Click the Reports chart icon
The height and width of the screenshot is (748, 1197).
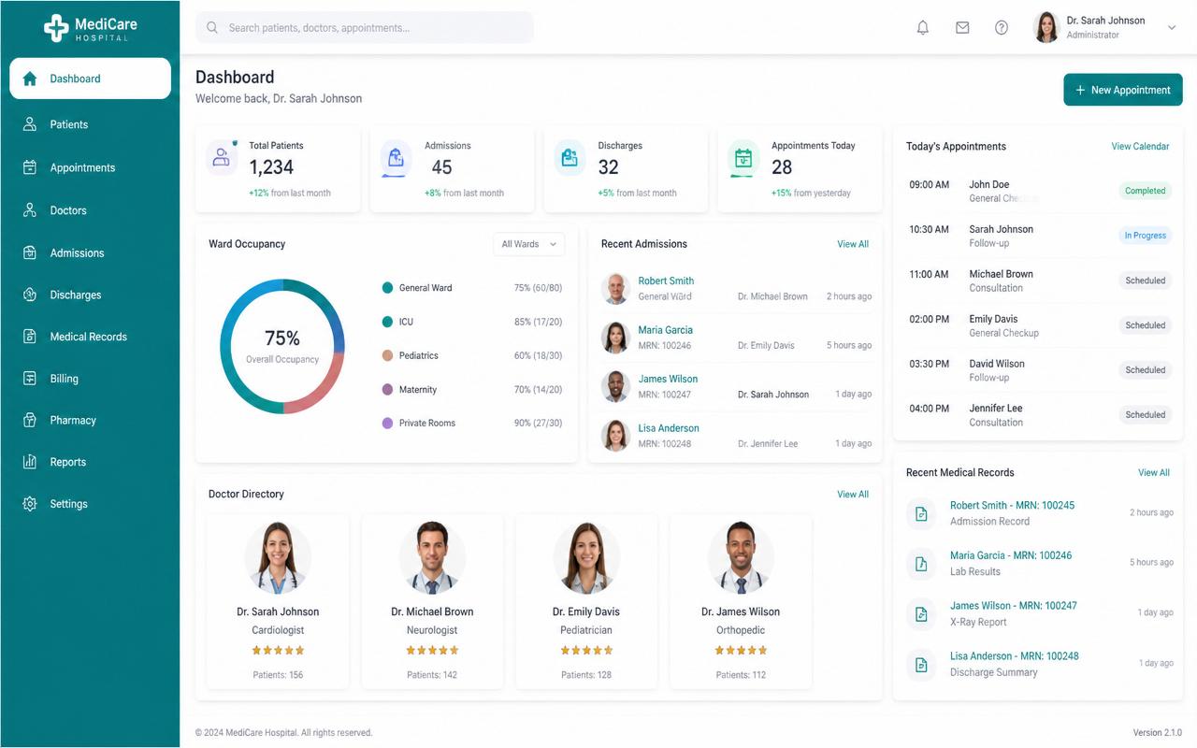point(30,462)
